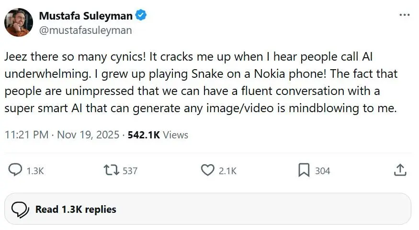Like the tweet with heart icon
Screen dimensions: 419x230
[x=207, y=170]
